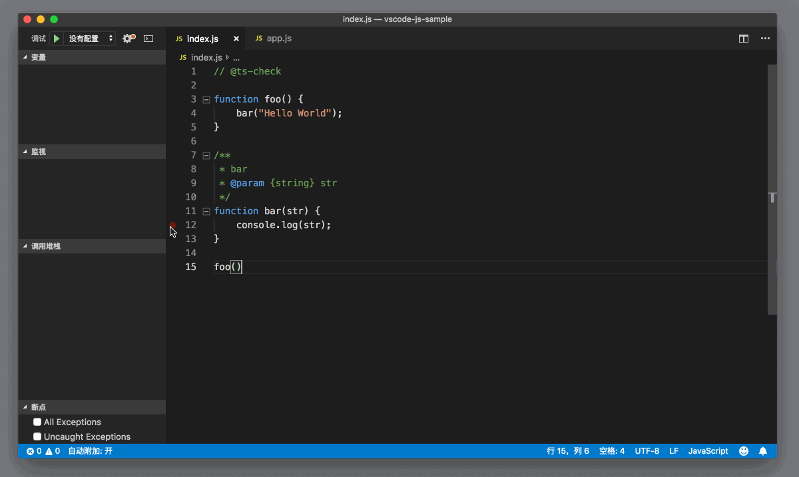Close the index.js tab

click(236, 39)
